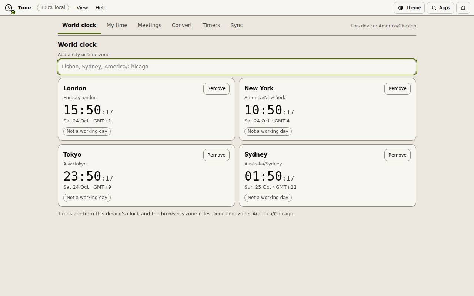Click the Time app clock logo icon
474x296 pixels.
[x=9, y=8]
